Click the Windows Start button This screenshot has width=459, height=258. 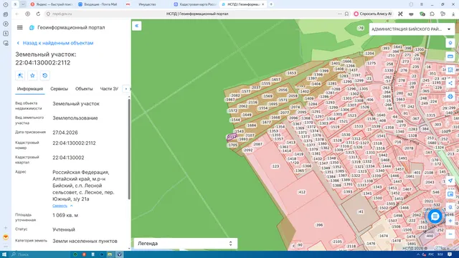(x=4, y=254)
